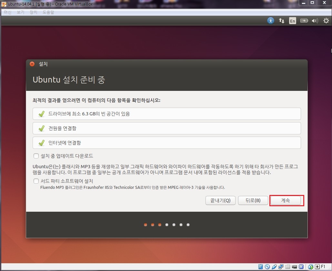Click VirtualBox shared folders status icon
The width and height of the screenshot is (332, 271).
287,267
